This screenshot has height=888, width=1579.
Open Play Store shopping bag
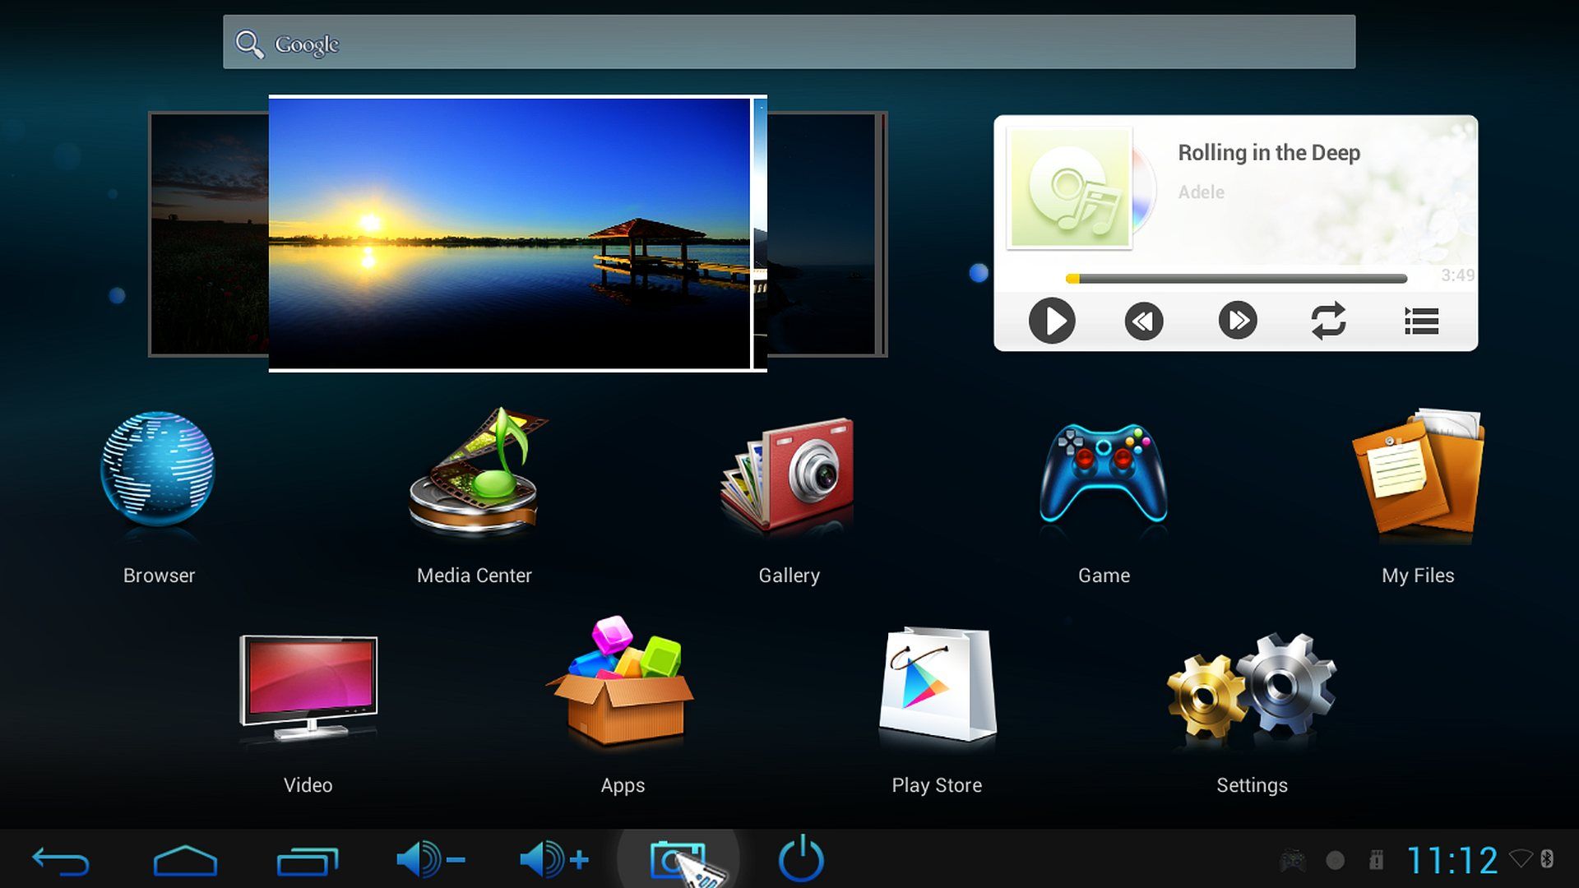coord(937,684)
